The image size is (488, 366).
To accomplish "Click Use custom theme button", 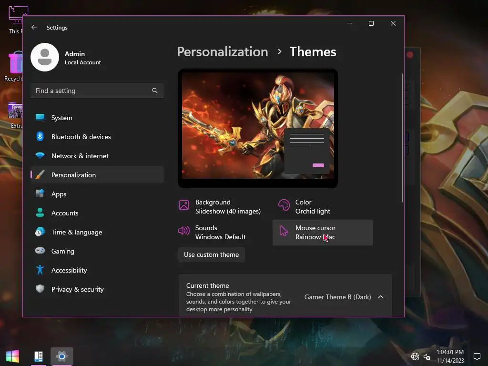I will pos(211,254).
